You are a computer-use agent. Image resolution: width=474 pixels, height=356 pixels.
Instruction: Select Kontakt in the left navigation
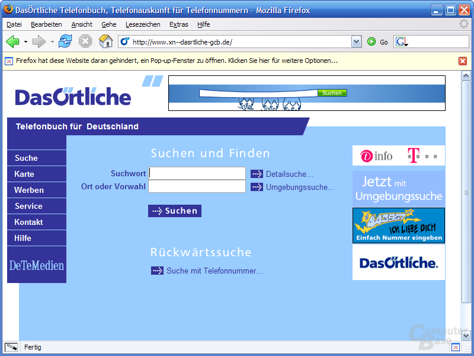click(x=37, y=222)
